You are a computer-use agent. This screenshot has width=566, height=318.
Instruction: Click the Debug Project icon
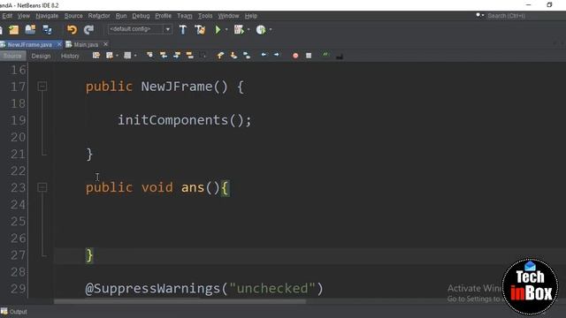click(x=239, y=29)
